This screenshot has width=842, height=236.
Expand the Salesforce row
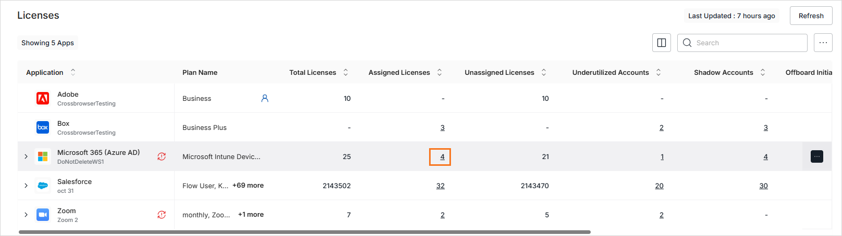click(26, 186)
